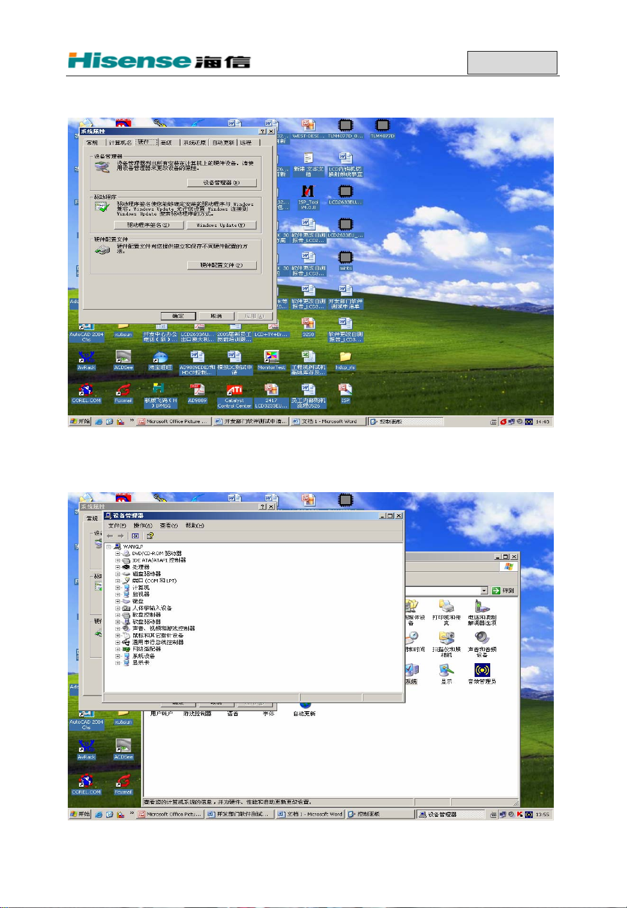Click the console tree pane icon in Device Manager toolbar

click(x=136, y=536)
